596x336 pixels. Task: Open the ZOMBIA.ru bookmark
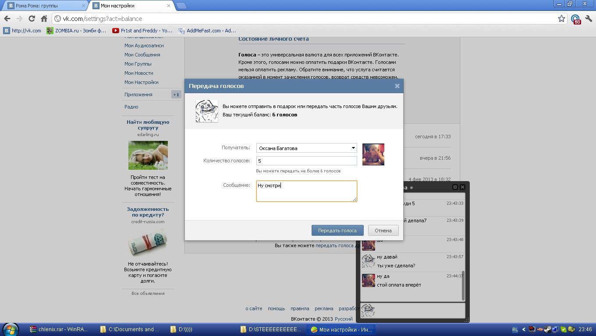[x=77, y=31]
